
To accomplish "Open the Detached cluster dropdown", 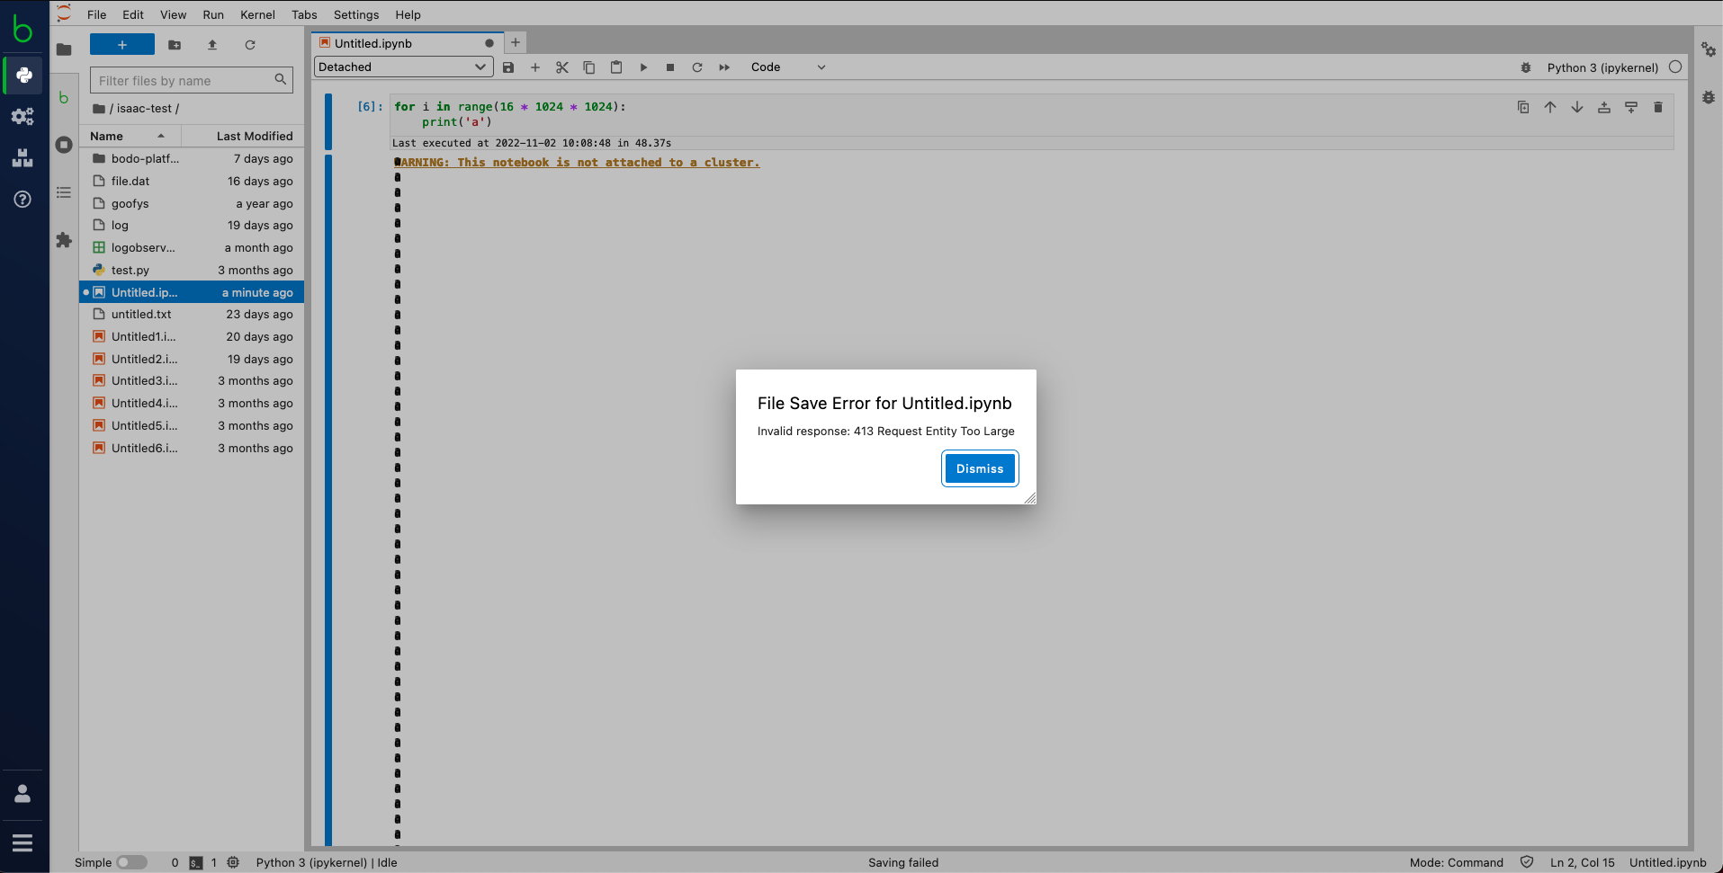I will pos(403,67).
